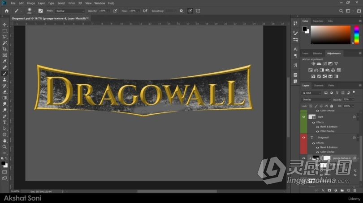Select the Gradient tool
The image size is (363, 203).
pos(4,98)
